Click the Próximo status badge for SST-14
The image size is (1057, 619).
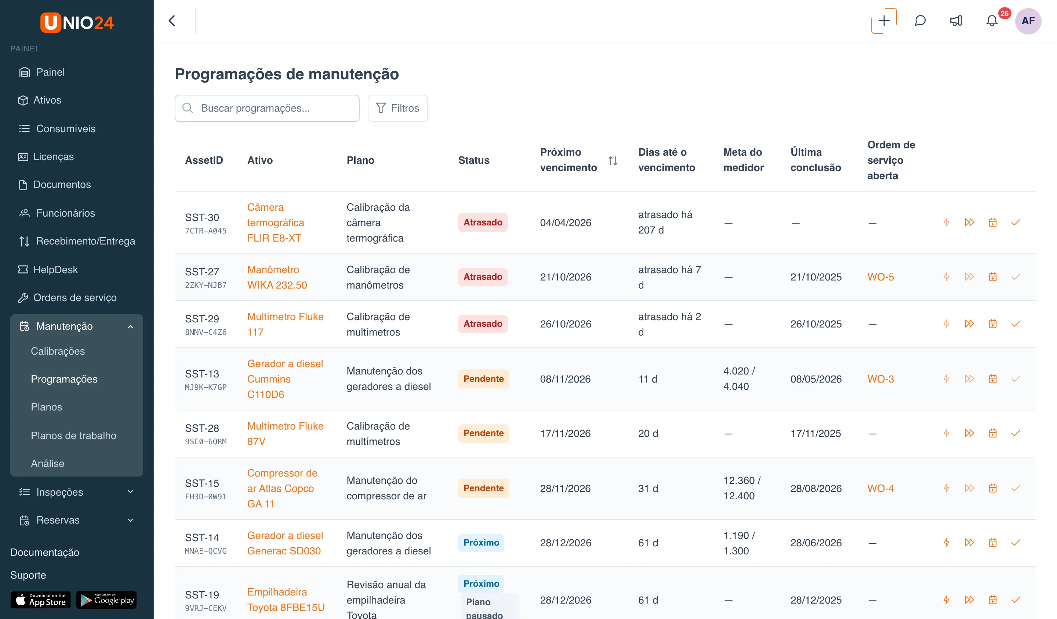pos(481,543)
